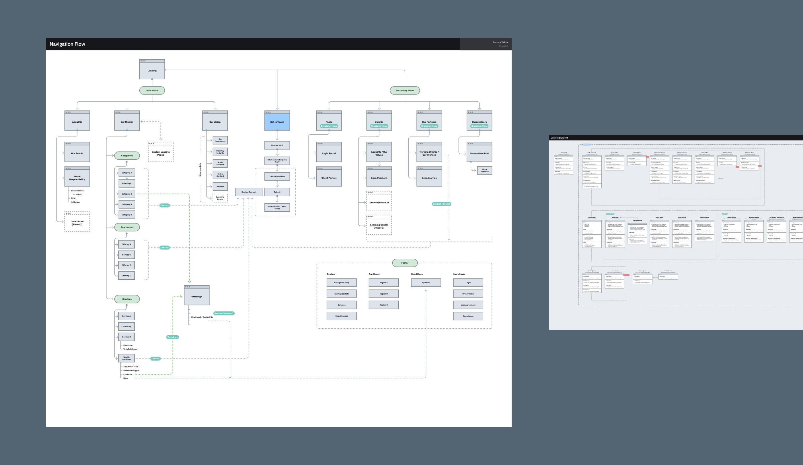The width and height of the screenshot is (803, 465).
Task: Click Dropdown Menu badge under Shareholders
Action: tap(479, 126)
